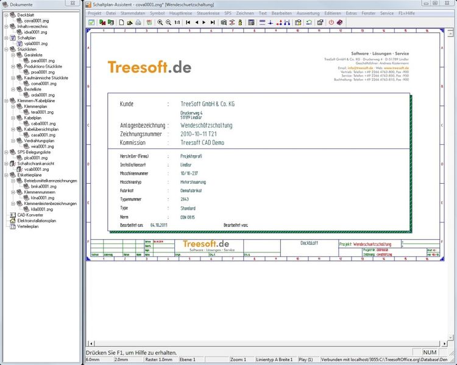
Task: Click the horizontal scrollbar left arrow
Action: point(91,344)
